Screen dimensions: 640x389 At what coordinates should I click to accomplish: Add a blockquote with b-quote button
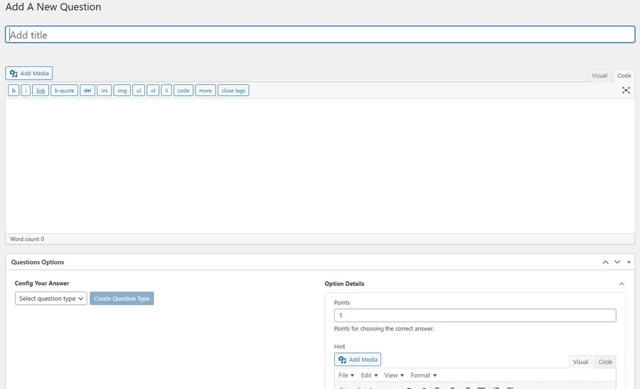(x=65, y=90)
